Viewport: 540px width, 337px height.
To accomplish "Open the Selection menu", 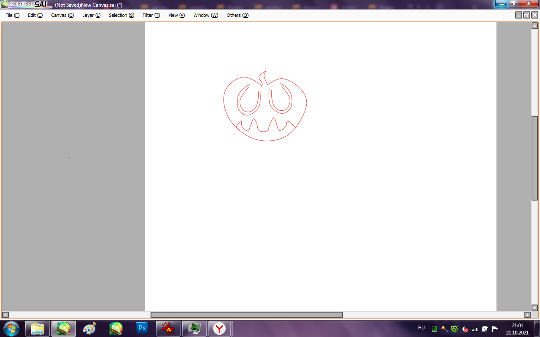I will 121,15.
